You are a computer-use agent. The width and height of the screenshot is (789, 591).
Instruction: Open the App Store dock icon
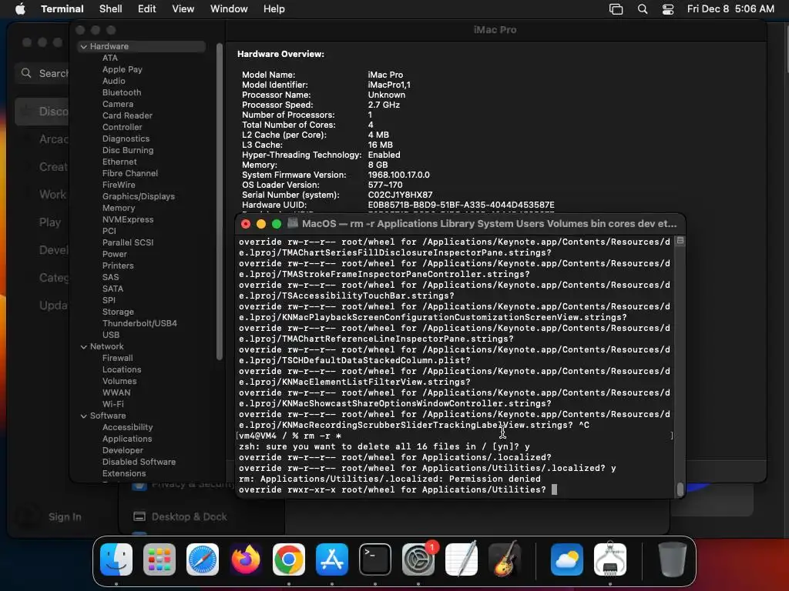tap(332, 559)
